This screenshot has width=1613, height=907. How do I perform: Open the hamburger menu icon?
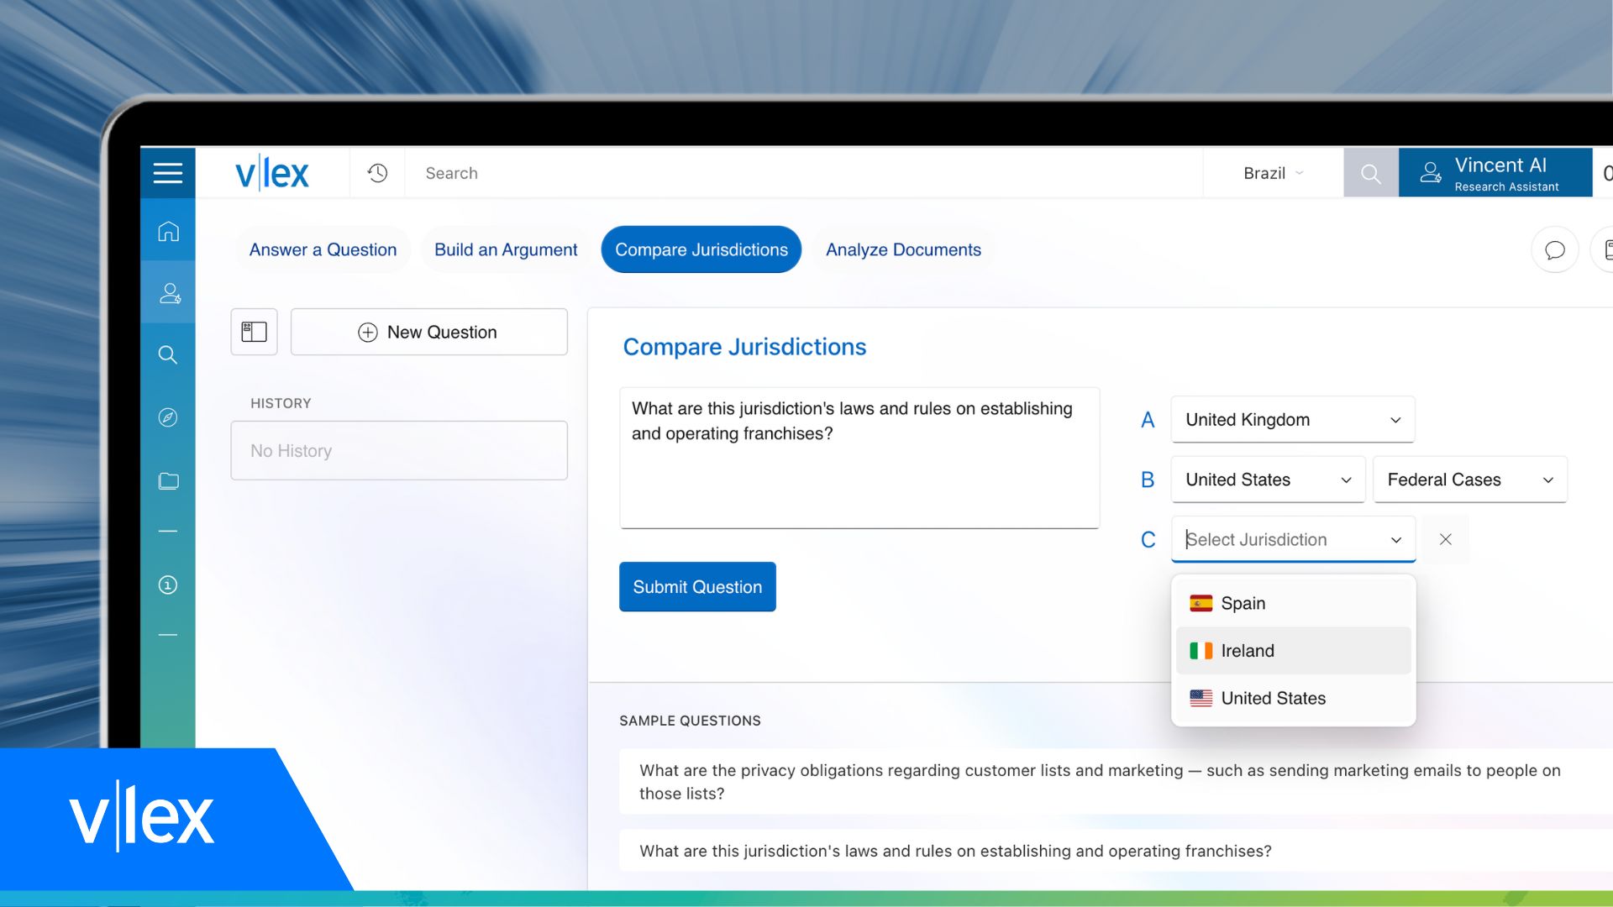pyautogui.click(x=168, y=173)
